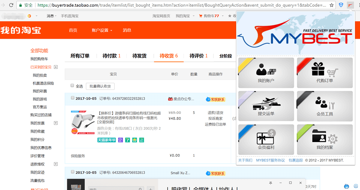This screenshot has width=360, height=190.
Task: Open the 会员福利 gift card tile
Action: pos(266,139)
